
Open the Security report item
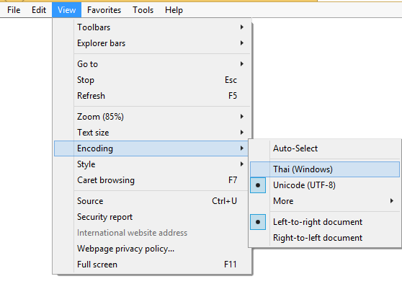151,217
